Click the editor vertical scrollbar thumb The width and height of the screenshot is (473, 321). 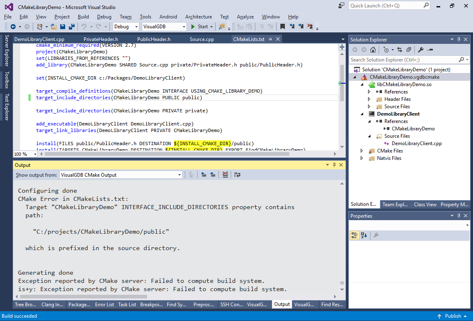point(342,83)
